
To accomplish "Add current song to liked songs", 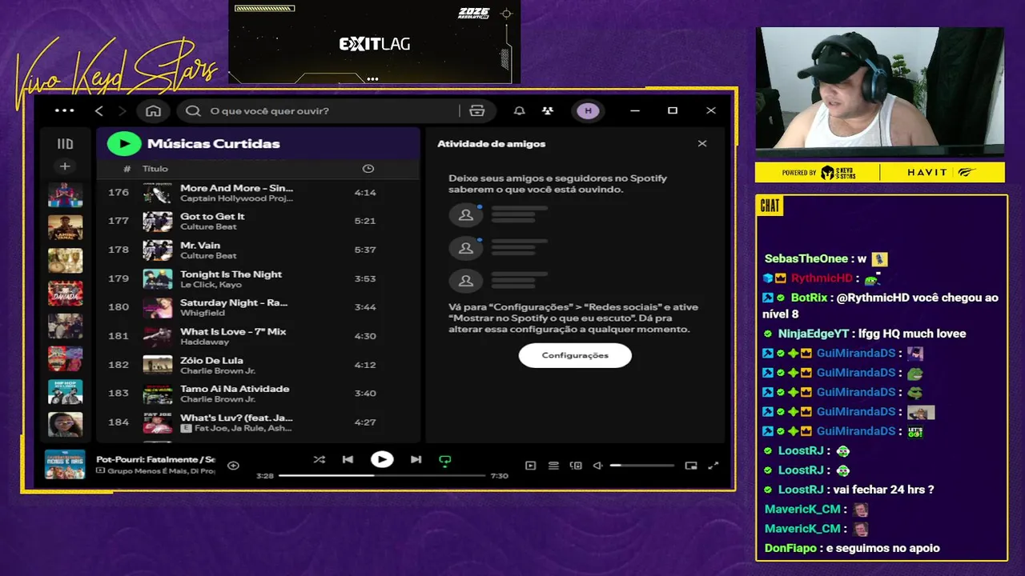I will (x=233, y=466).
